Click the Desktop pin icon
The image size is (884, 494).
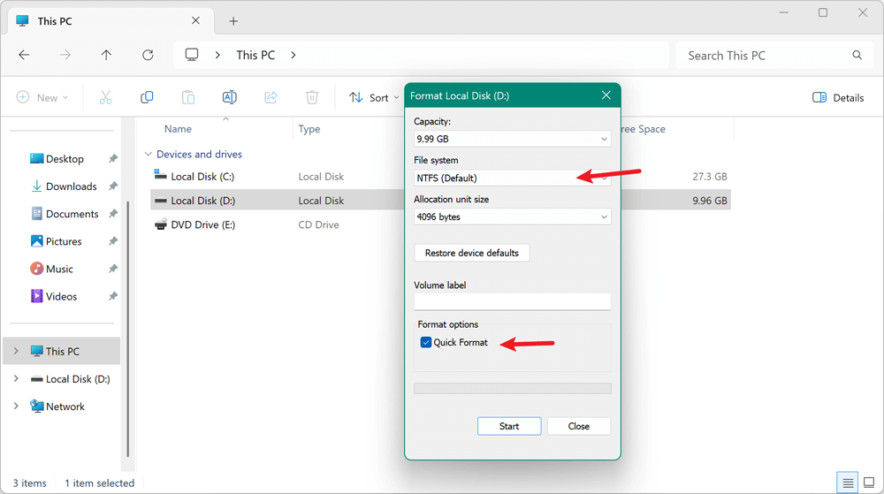click(113, 159)
